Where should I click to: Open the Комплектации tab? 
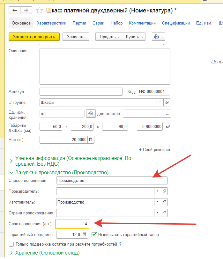tap(142, 23)
